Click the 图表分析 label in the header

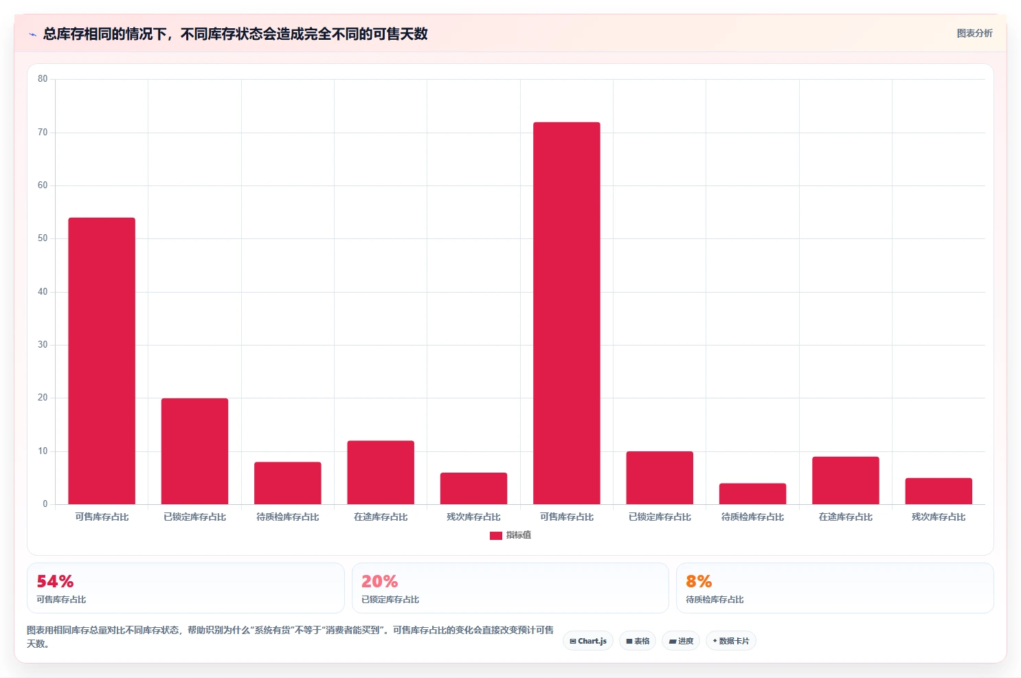[x=974, y=33]
